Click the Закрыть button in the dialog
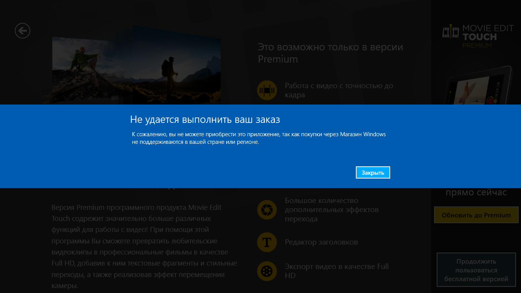The width and height of the screenshot is (521, 293). click(x=373, y=172)
